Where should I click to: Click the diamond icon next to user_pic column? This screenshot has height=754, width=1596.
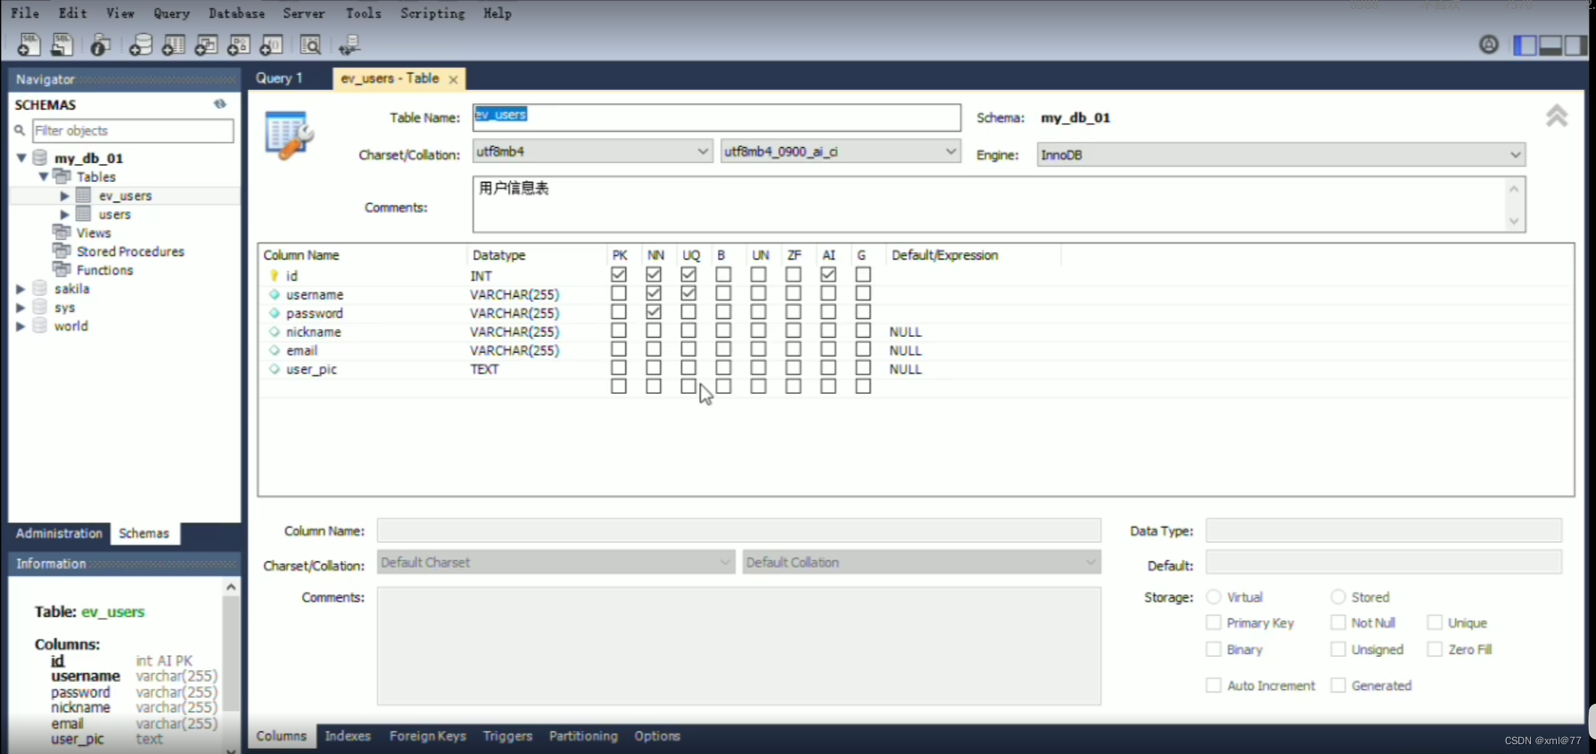[x=274, y=369]
